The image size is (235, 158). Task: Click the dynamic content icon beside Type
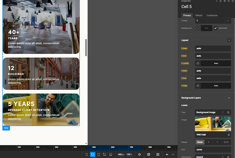[228, 112]
